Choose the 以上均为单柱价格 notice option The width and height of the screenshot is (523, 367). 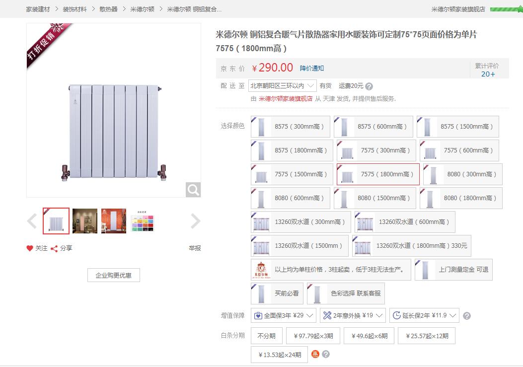[x=331, y=270]
